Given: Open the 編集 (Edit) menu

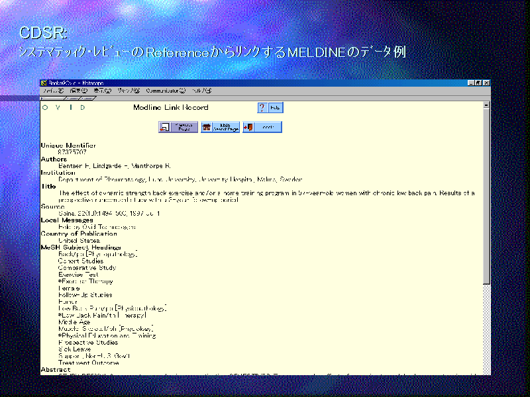Looking at the screenshot, I should (x=78, y=91).
